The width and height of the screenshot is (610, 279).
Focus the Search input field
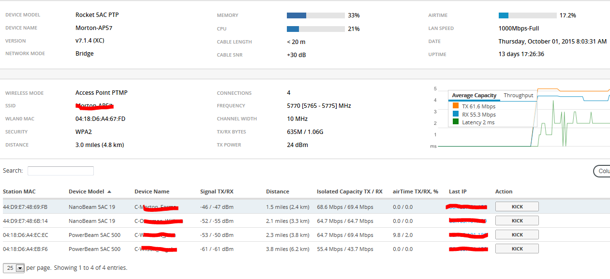(x=60, y=171)
